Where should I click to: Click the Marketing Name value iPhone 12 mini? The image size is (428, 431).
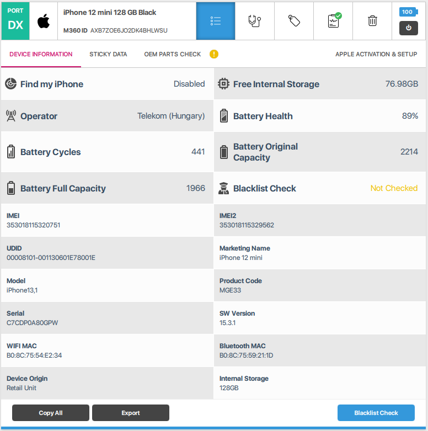[240, 258]
